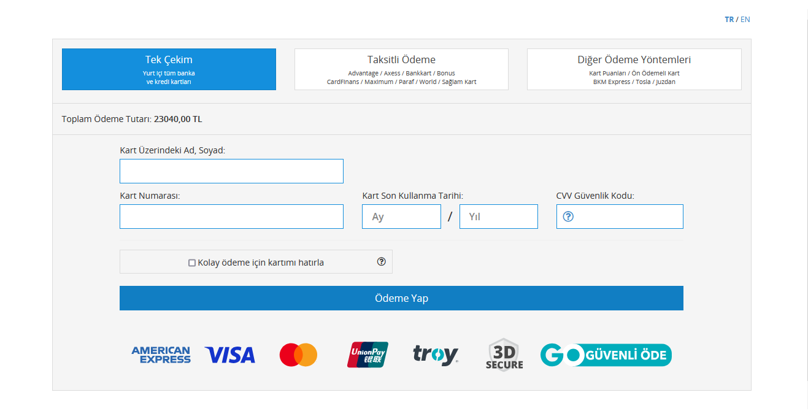Click the VISA logo
The height and width of the screenshot is (411, 808).
[230, 355]
